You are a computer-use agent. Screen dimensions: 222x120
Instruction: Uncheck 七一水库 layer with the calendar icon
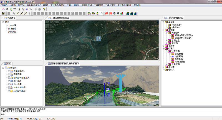click(x=9, y=81)
